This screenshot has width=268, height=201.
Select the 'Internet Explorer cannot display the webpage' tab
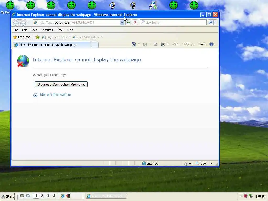52,45
